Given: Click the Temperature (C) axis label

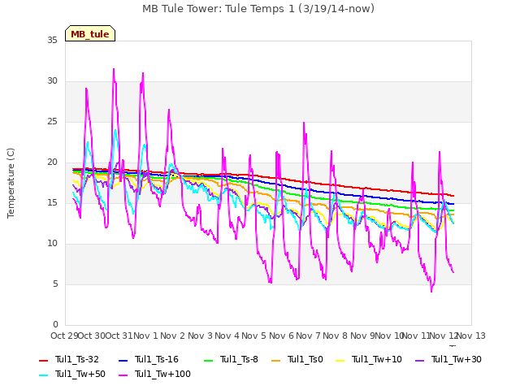Looking at the screenshot, I should point(11,183).
